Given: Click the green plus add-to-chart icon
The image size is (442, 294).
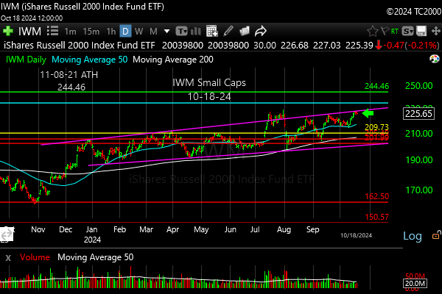Looking at the screenshot, I should pyautogui.click(x=8, y=31).
